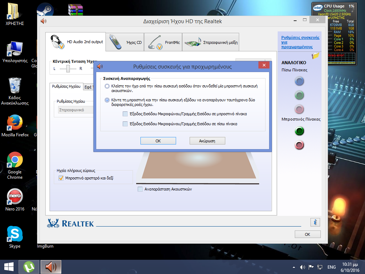The height and width of the screenshot is (274, 365).
Task: Click the Ακύρωση cancel button
Action: [x=207, y=141]
